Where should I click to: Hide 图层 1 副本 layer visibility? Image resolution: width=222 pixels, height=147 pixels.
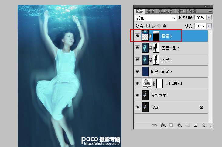(x=137, y=48)
